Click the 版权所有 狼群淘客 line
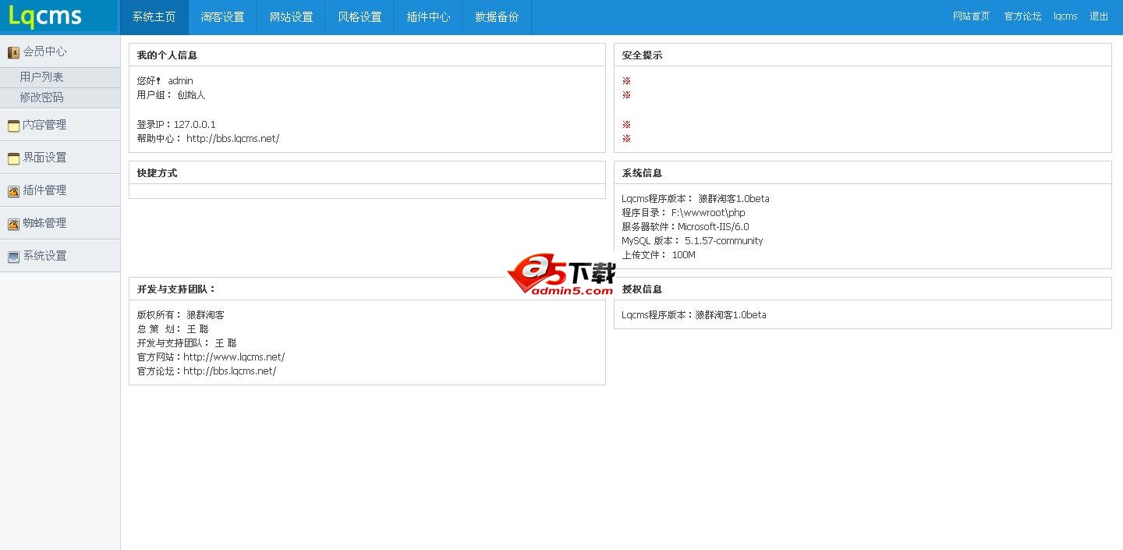The image size is (1123, 550). [181, 315]
